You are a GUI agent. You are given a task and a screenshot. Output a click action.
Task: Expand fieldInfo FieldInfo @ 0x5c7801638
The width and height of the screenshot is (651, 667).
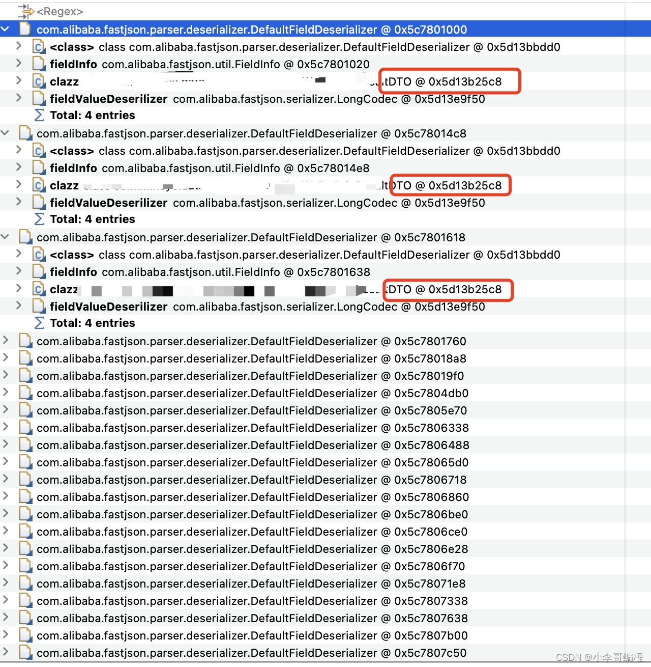point(19,271)
